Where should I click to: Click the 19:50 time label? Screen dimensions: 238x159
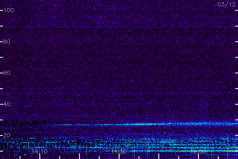pos(198,151)
